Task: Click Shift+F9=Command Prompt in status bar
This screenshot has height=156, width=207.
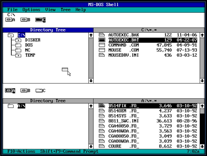Action: pyautogui.click(x=69, y=151)
